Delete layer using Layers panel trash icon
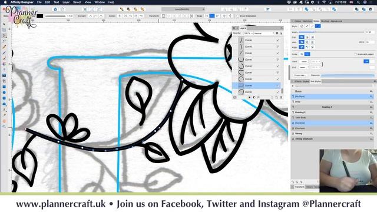Viewport: 377px width, 212px height. click(x=281, y=98)
